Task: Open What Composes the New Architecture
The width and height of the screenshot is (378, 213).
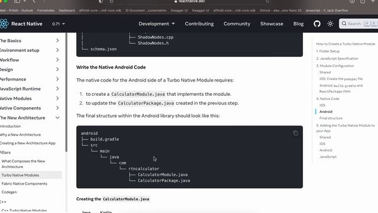Action: 23,164
